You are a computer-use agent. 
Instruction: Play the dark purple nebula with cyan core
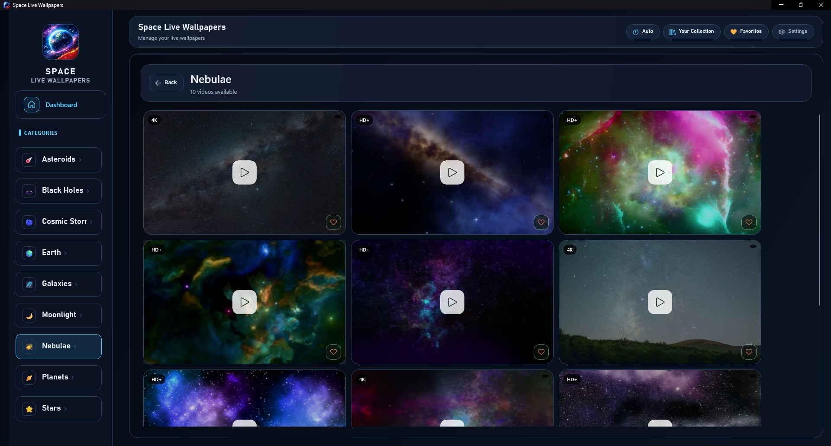click(x=452, y=302)
